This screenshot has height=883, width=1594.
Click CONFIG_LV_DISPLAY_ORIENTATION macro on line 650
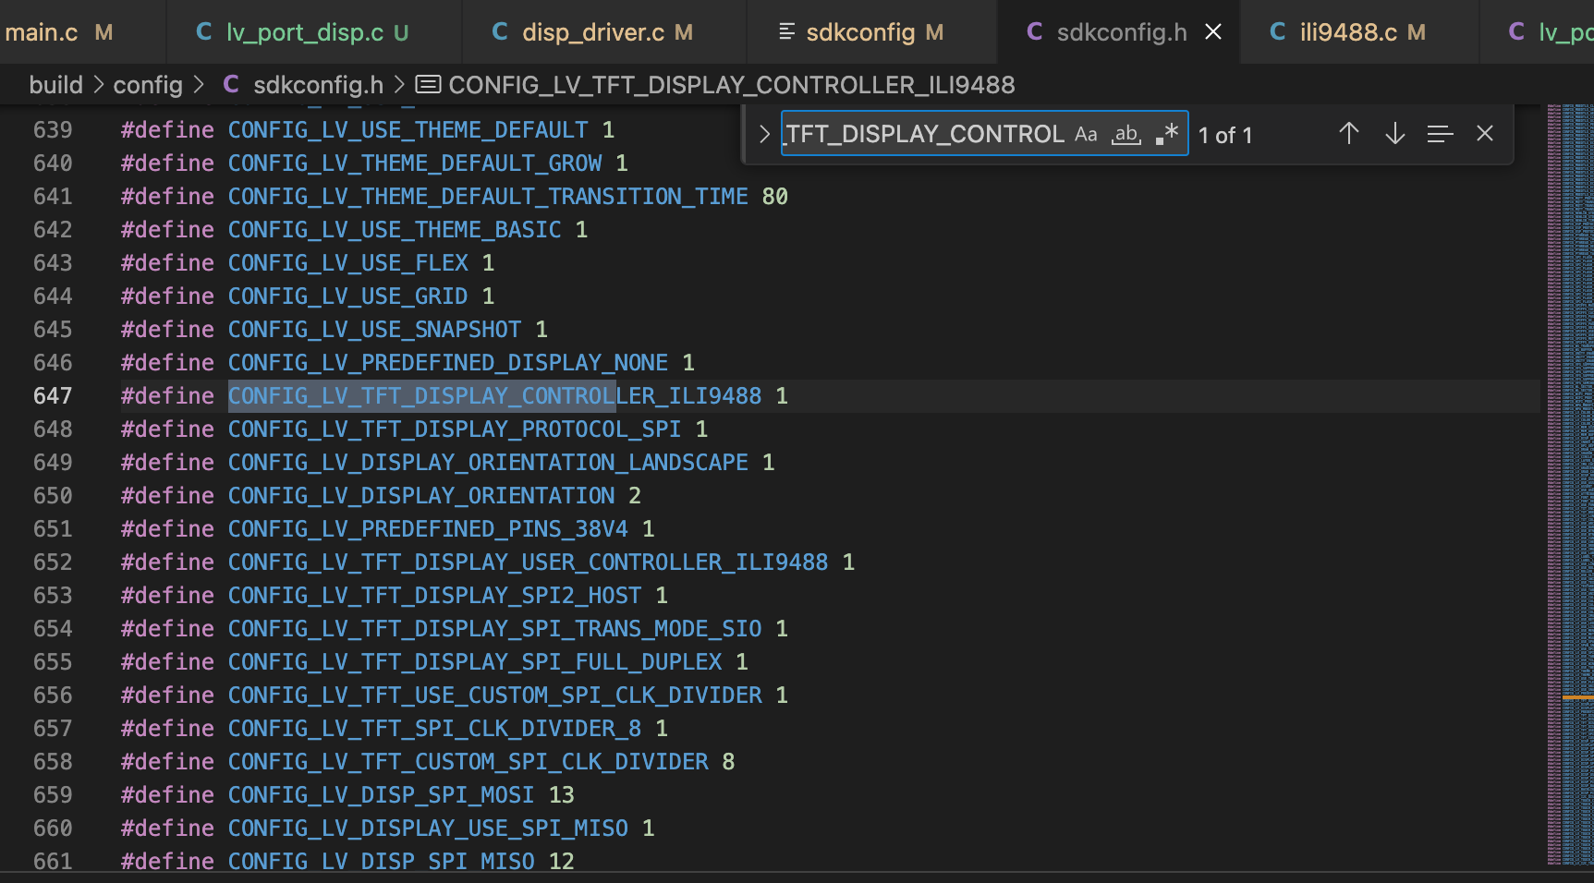click(x=421, y=496)
